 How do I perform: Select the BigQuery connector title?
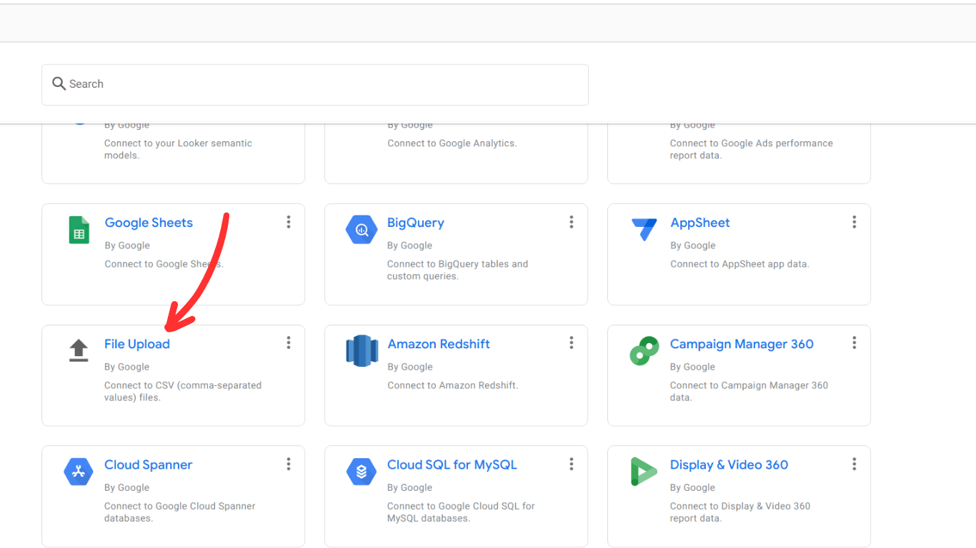click(416, 223)
